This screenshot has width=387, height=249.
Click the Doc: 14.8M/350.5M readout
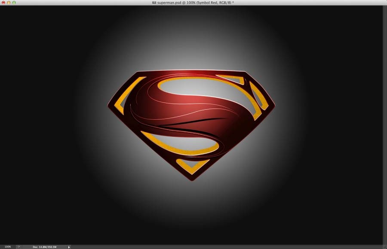pos(44,247)
